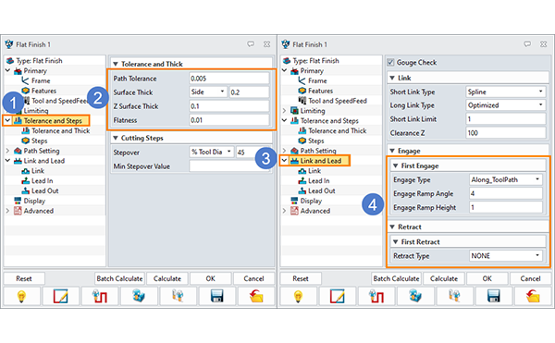Click the Path Tolerance input field
This screenshot has height=343, width=555.
pos(229,79)
